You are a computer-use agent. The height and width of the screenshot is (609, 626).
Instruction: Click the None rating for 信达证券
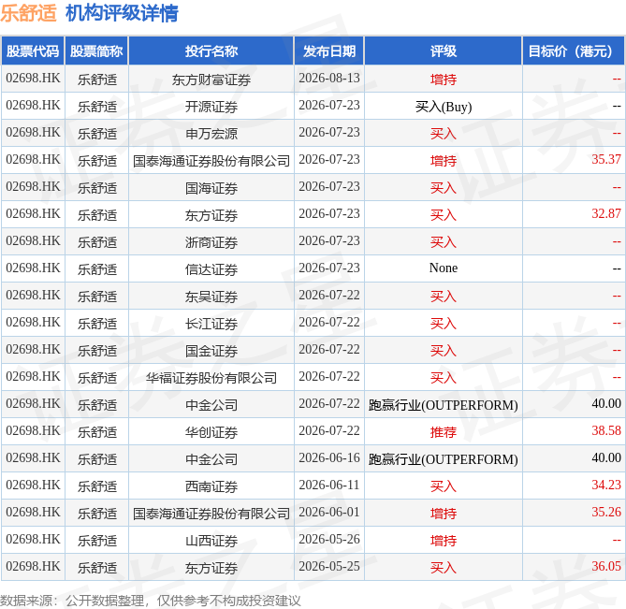pyautogui.click(x=444, y=268)
